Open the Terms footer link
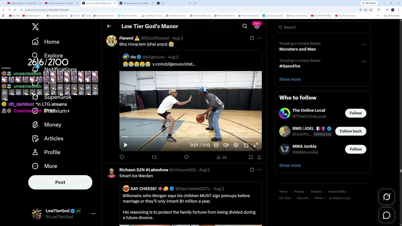Screen dimensions: 402x226 [x=283, y=191]
